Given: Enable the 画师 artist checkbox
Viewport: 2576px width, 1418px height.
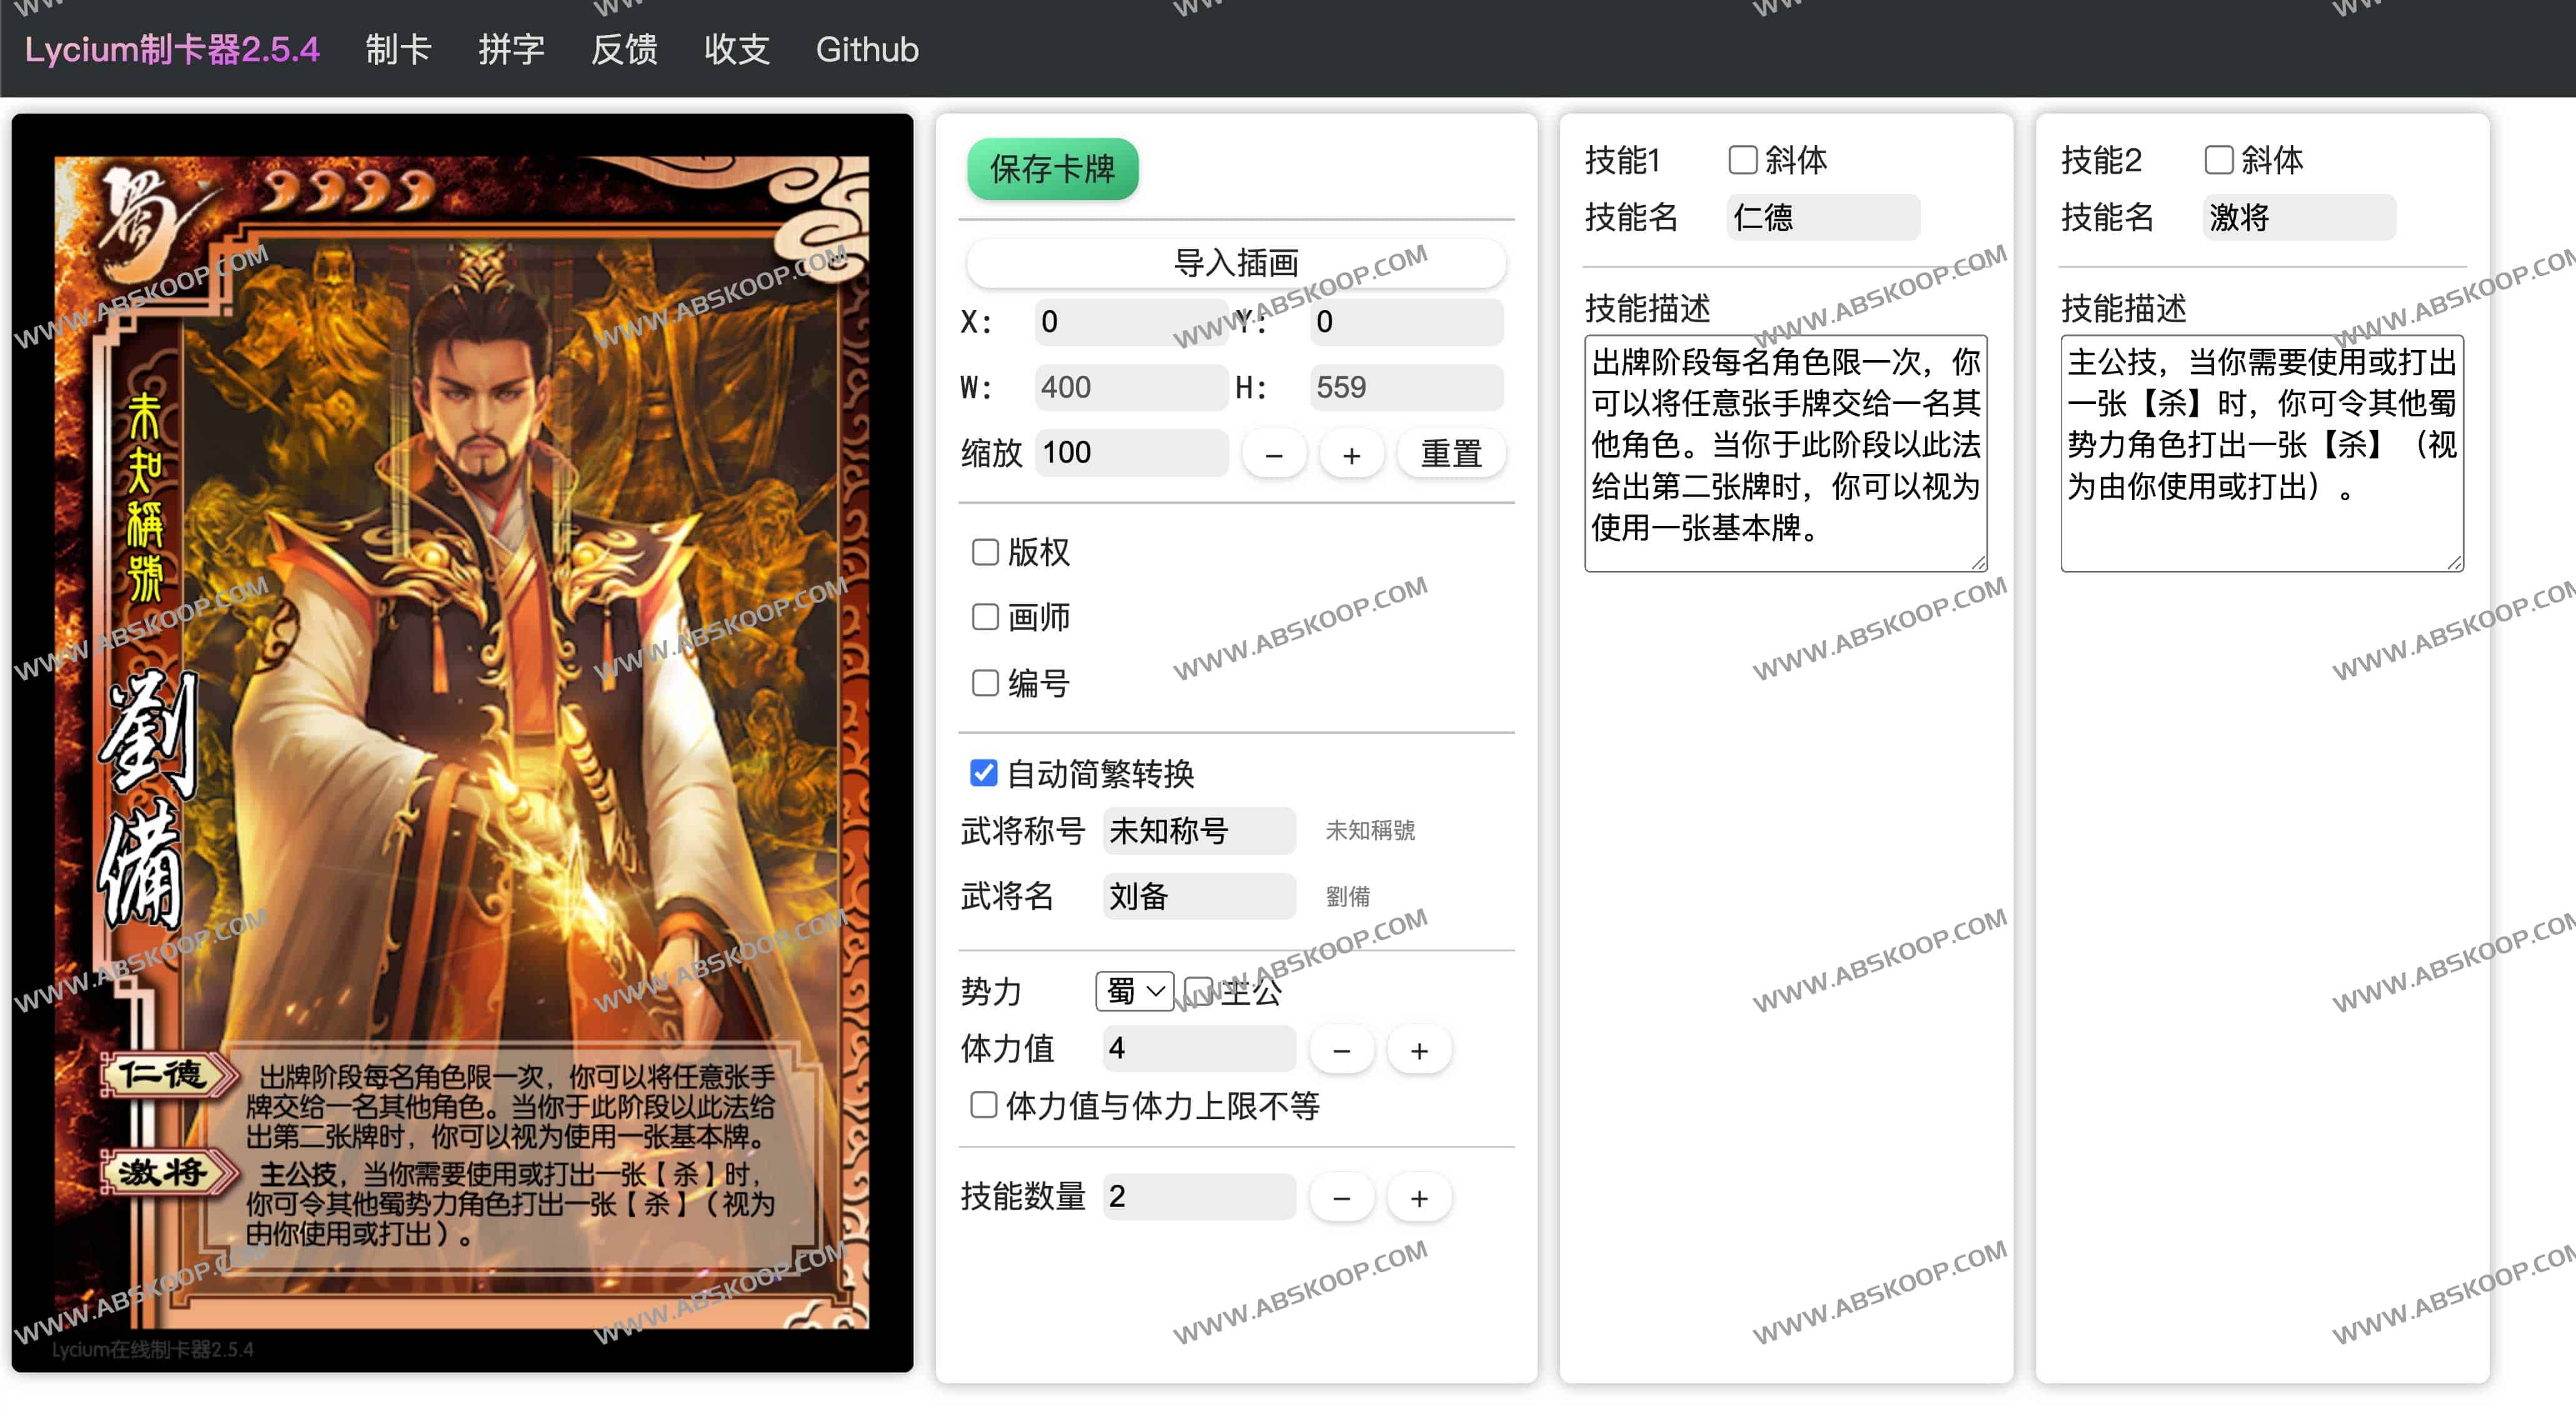Looking at the screenshot, I should 985,617.
